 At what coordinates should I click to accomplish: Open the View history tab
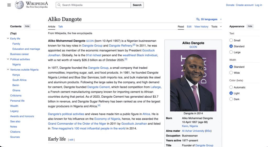tap(201, 27)
